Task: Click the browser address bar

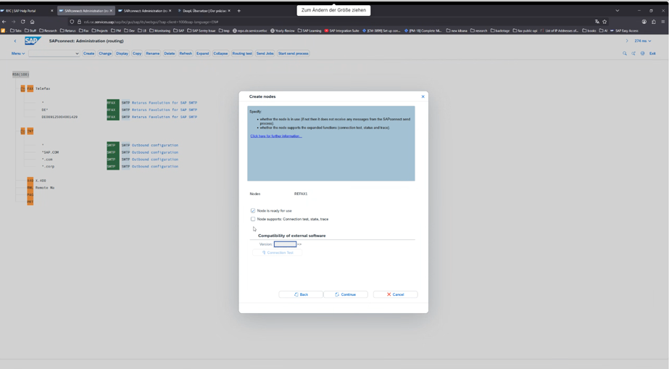Action: (x=333, y=22)
